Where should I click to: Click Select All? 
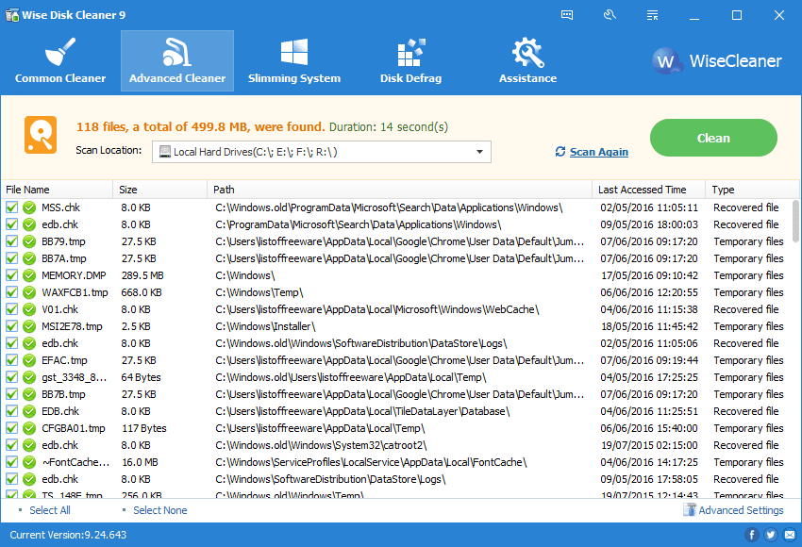[x=50, y=510]
